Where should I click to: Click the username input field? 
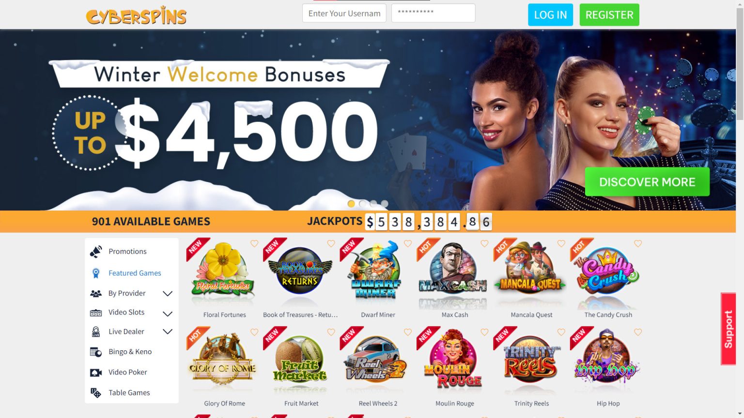(344, 13)
